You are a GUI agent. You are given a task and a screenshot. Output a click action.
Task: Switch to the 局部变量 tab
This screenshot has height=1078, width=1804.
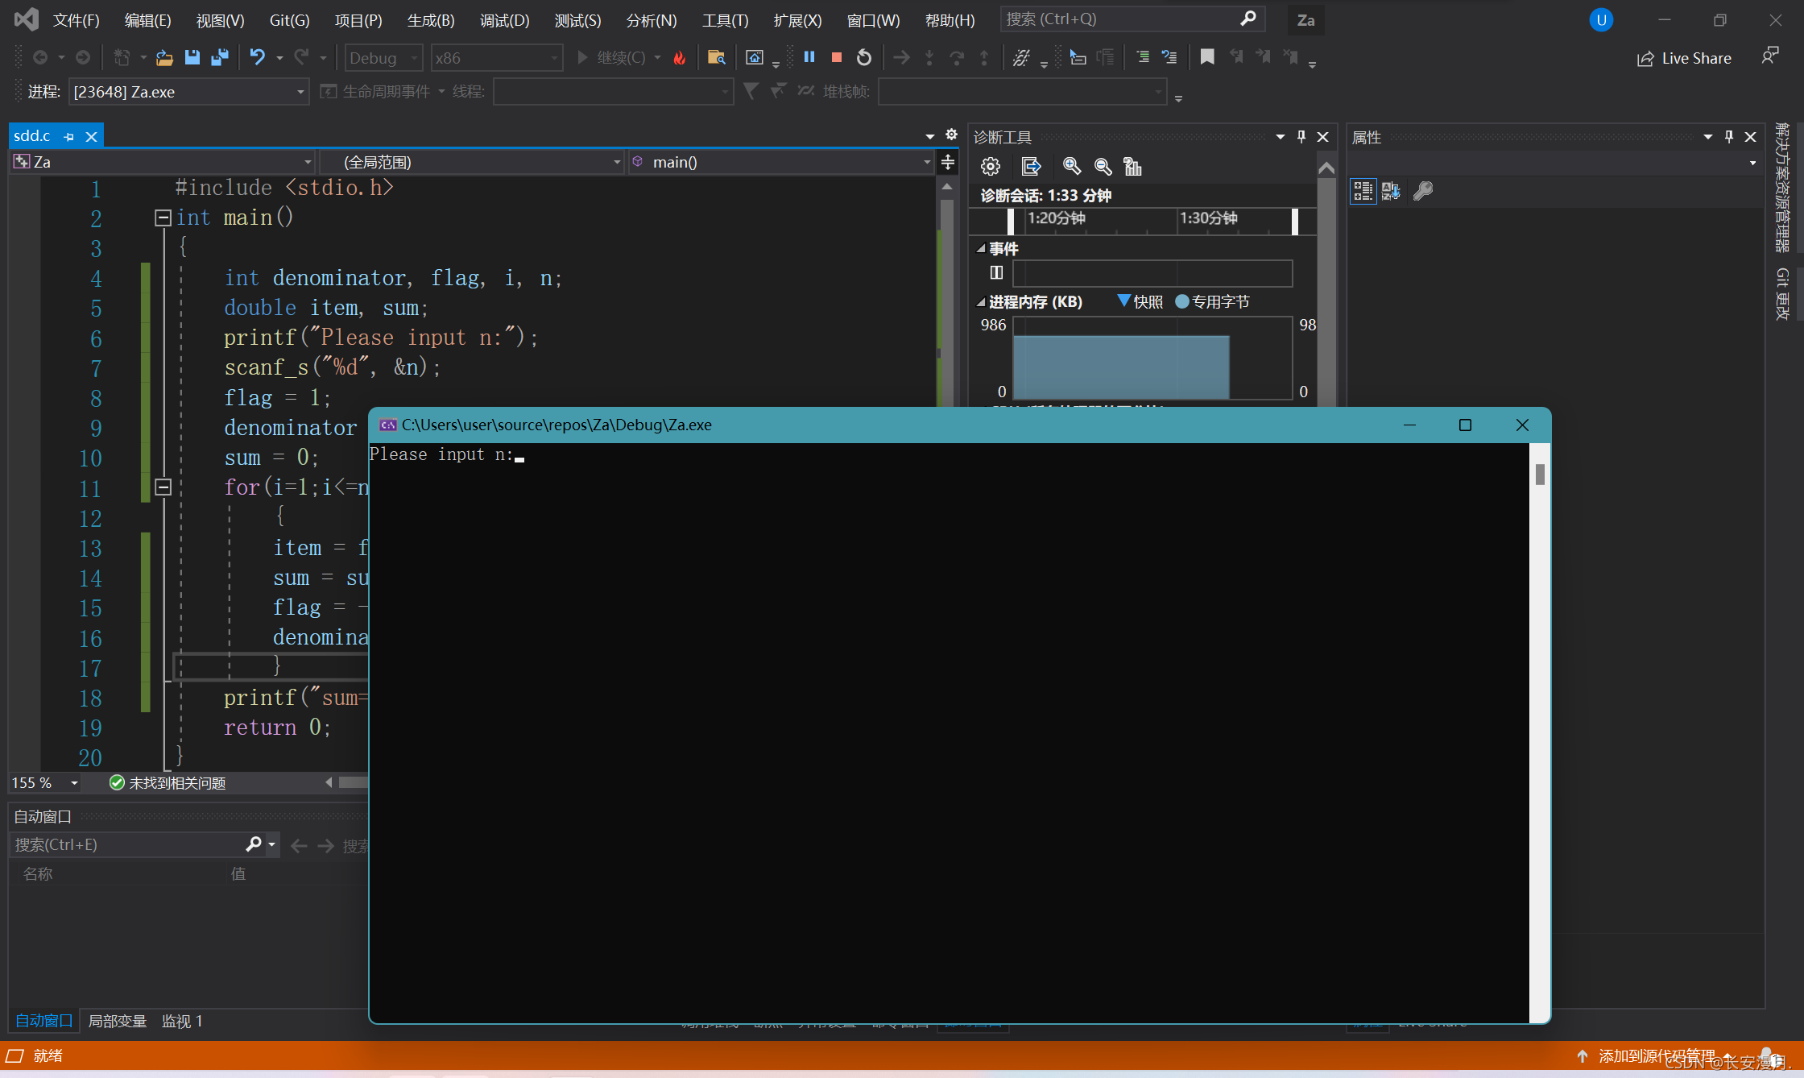pos(117,1021)
